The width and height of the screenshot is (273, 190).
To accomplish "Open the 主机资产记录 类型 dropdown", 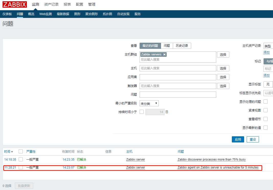I will click(x=268, y=46).
